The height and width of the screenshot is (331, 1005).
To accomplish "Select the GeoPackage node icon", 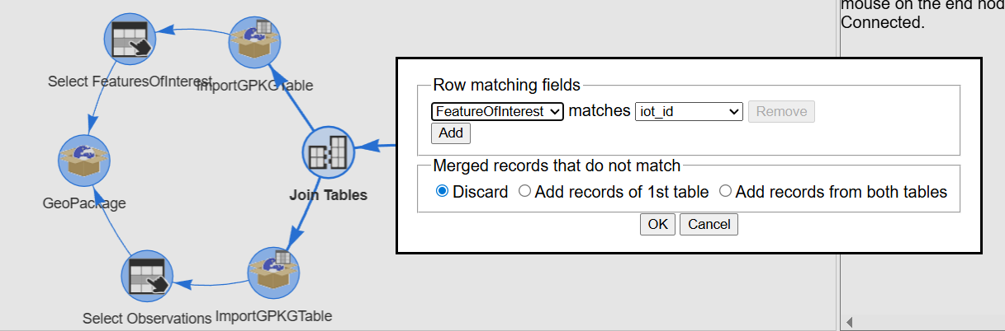I will tap(85, 159).
